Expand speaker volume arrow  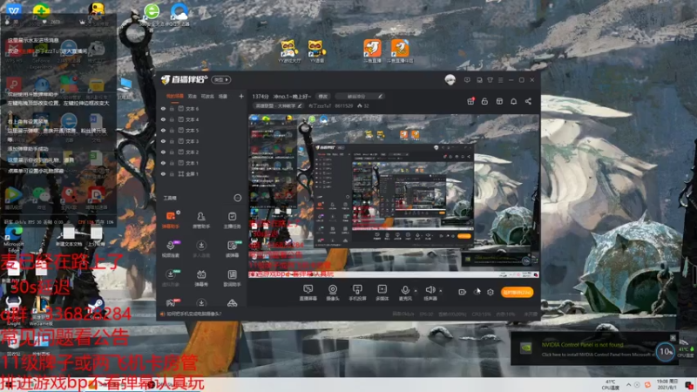click(441, 291)
